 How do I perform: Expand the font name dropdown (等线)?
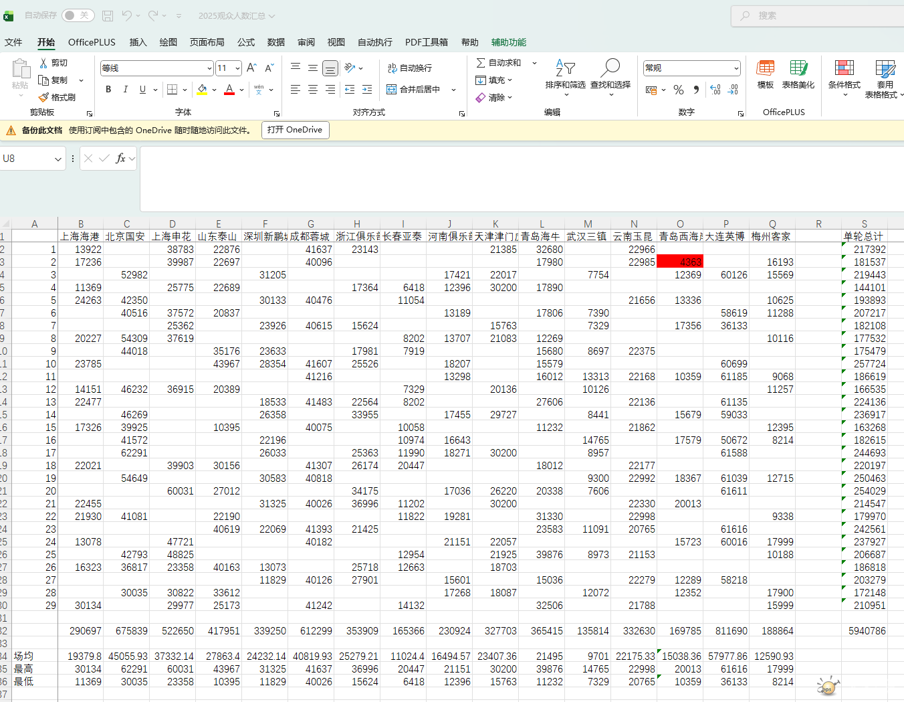point(209,68)
